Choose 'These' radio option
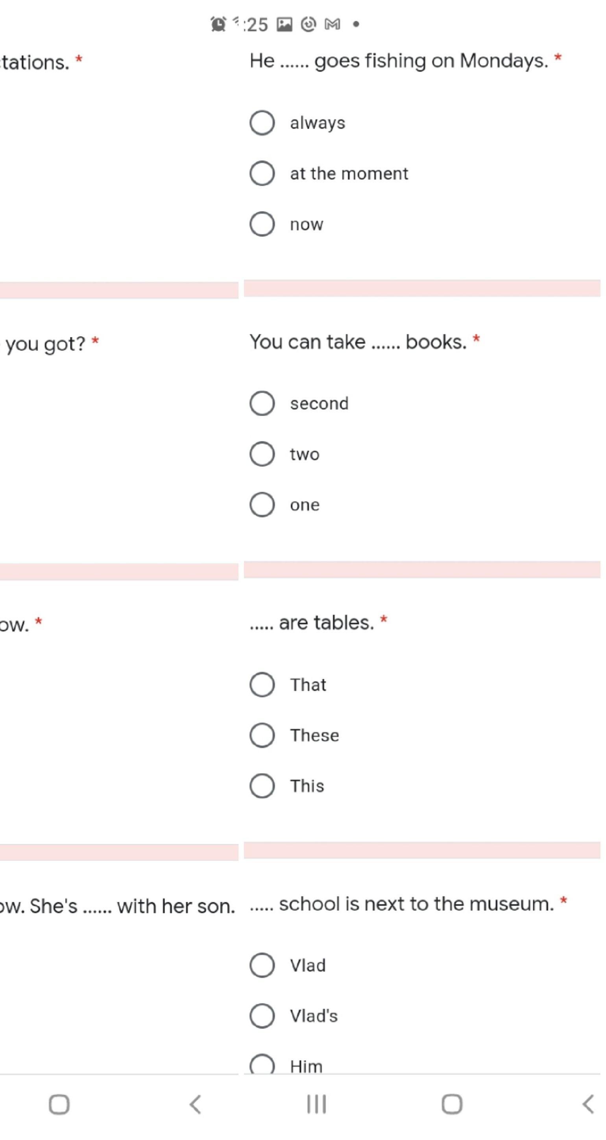Image resolution: width=606 pixels, height=1140 pixels. click(262, 735)
